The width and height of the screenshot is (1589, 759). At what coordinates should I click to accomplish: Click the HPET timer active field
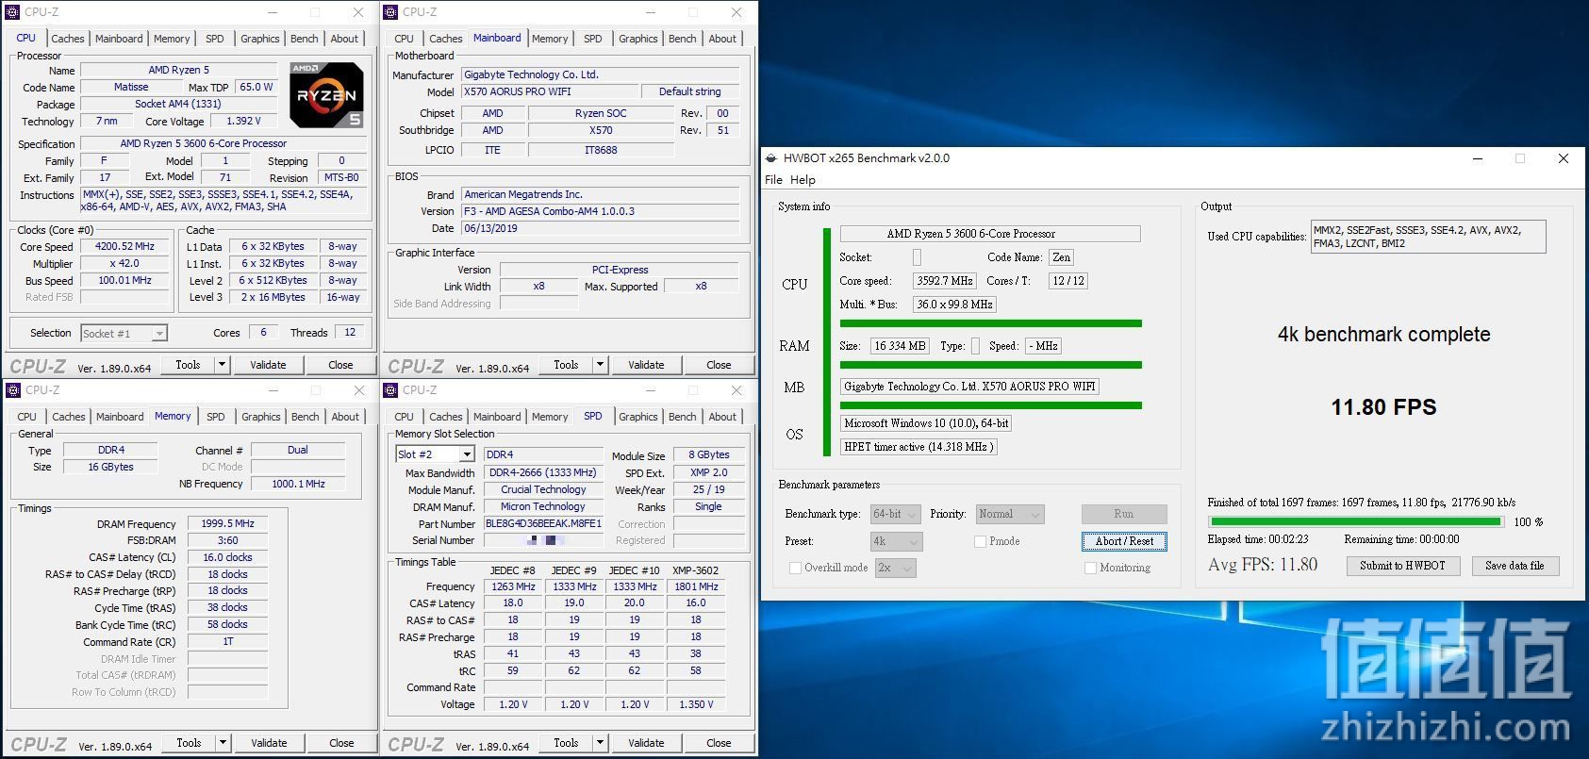click(x=919, y=447)
